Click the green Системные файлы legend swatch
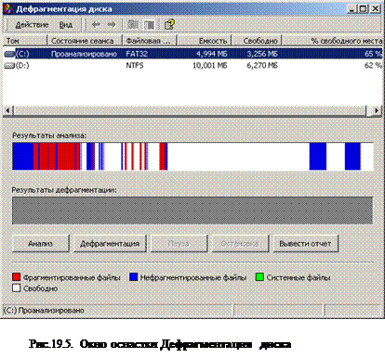385x358 pixels. pos(259,277)
